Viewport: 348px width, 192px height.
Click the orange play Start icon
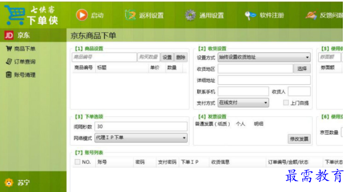[82, 15]
